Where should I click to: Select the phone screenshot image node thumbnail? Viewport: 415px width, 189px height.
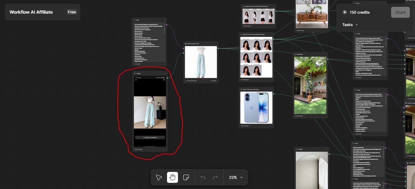[x=150, y=112]
